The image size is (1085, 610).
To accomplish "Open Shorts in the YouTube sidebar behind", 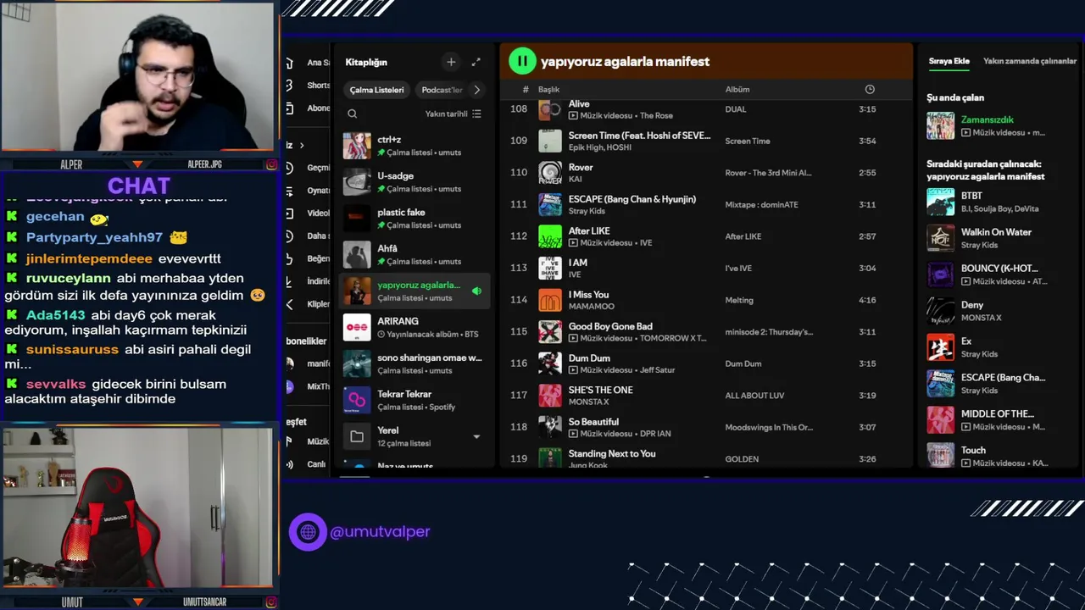I will pyautogui.click(x=319, y=86).
